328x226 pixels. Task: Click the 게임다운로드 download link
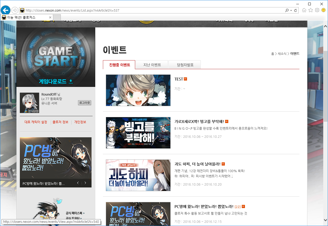pos(56,82)
